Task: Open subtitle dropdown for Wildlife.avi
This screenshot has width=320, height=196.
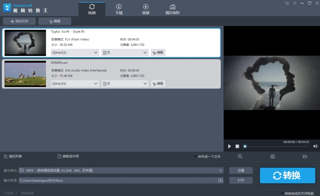Action: tap(125, 84)
